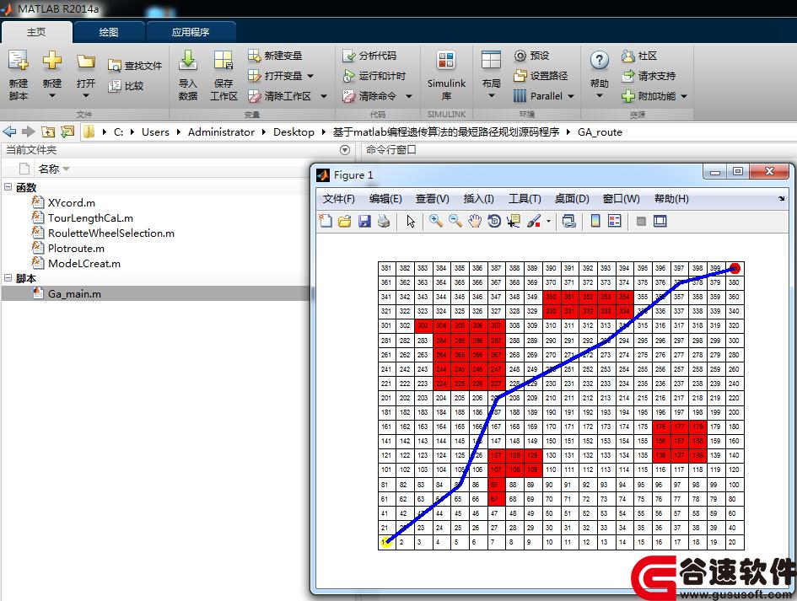Open 编辑(E) menu in Figure 1
Image resolution: width=797 pixels, height=601 pixels.
pos(385,199)
